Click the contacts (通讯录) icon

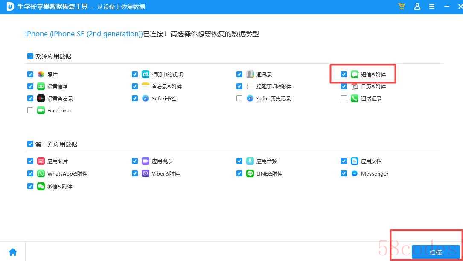250,74
